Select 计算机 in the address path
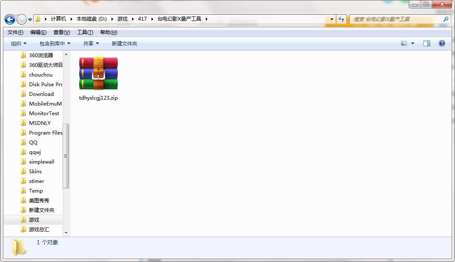Screen dimensions: 455x262 [x=59, y=19]
